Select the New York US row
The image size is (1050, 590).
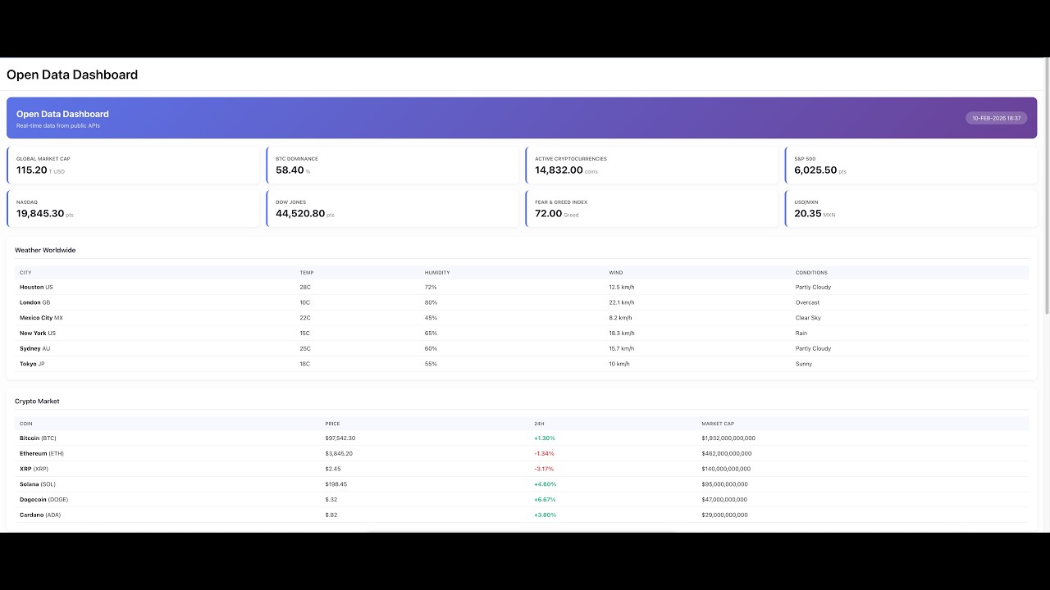tap(522, 334)
